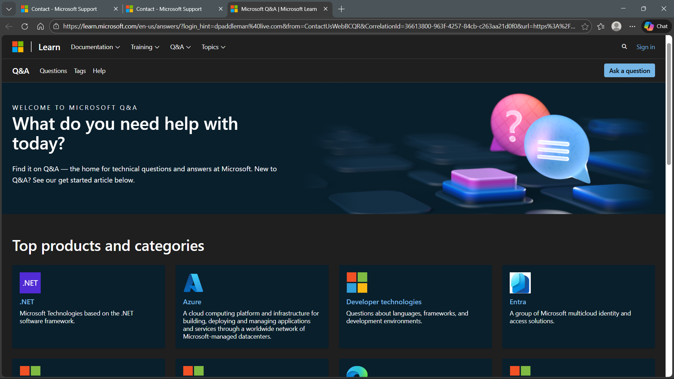
Task: Open browser settings and more menu
Action: point(632,26)
